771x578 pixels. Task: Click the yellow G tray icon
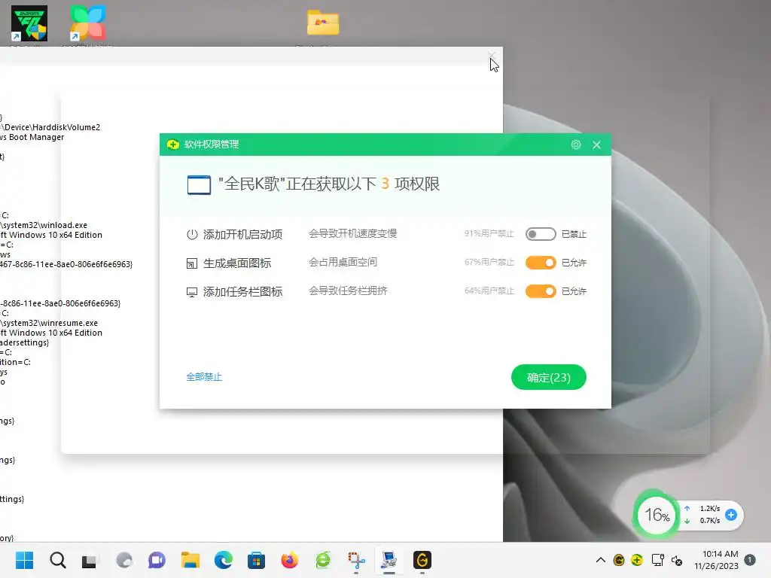(619, 560)
